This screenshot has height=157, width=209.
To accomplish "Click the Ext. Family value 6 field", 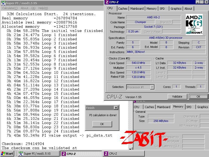I will 133,47.
